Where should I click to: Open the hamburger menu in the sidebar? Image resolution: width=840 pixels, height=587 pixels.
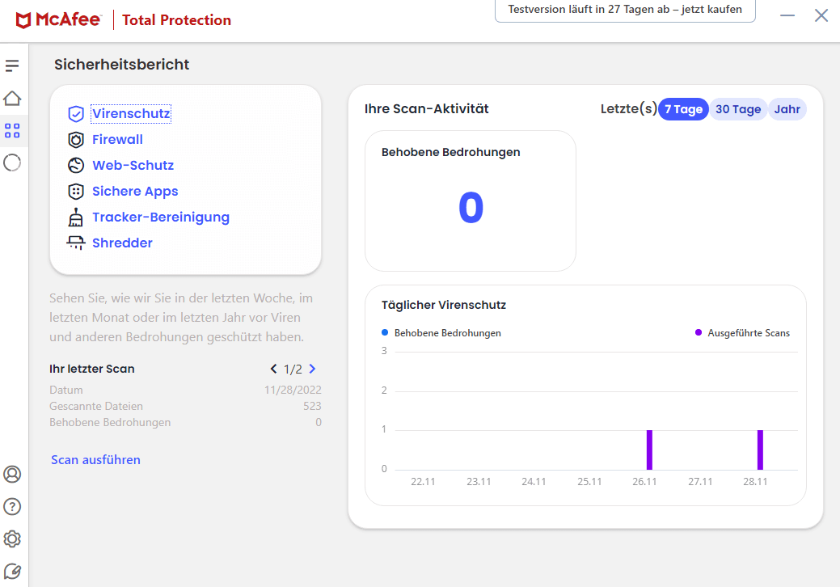click(12, 65)
